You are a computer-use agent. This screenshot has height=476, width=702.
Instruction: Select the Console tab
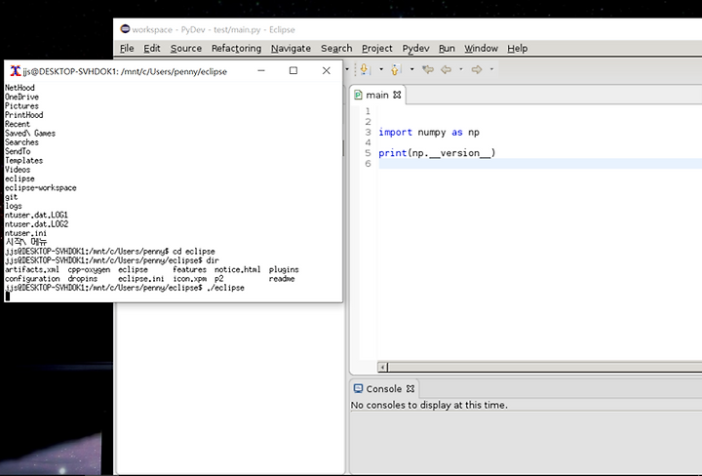point(384,388)
